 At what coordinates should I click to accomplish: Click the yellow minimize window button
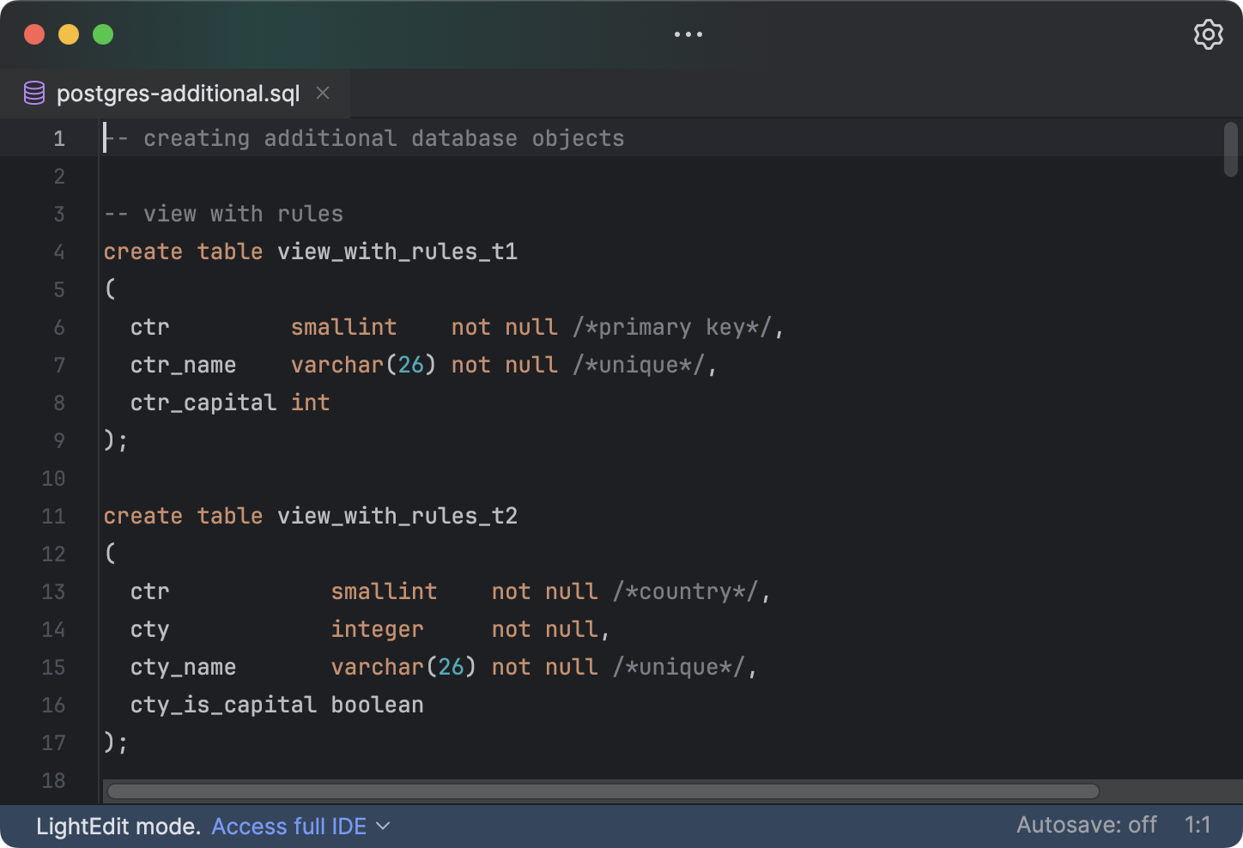pyautogui.click(x=69, y=34)
